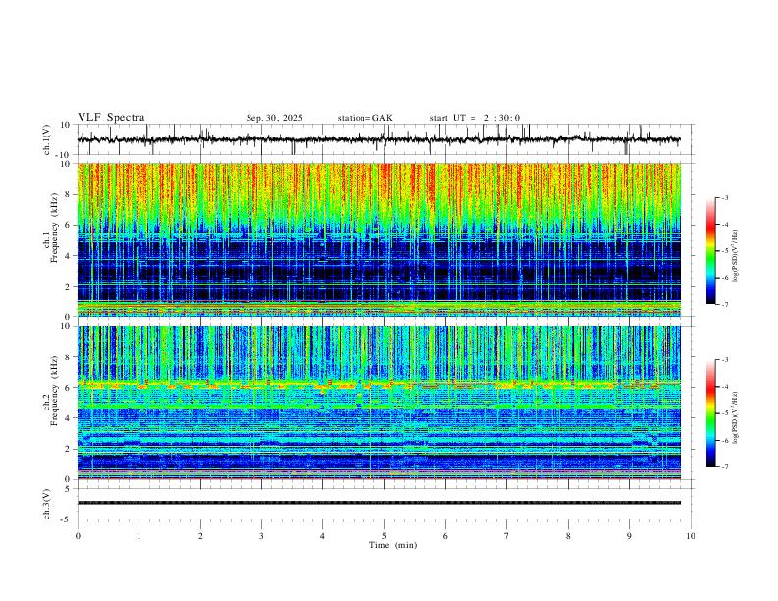
Task: Click the 'ch.1(V)' waveform axis label
Action: pyautogui.click(x=47, y=139)
